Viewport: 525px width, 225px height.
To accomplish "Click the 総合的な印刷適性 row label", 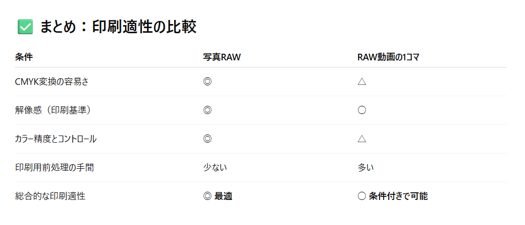I will tap(50, 196).
